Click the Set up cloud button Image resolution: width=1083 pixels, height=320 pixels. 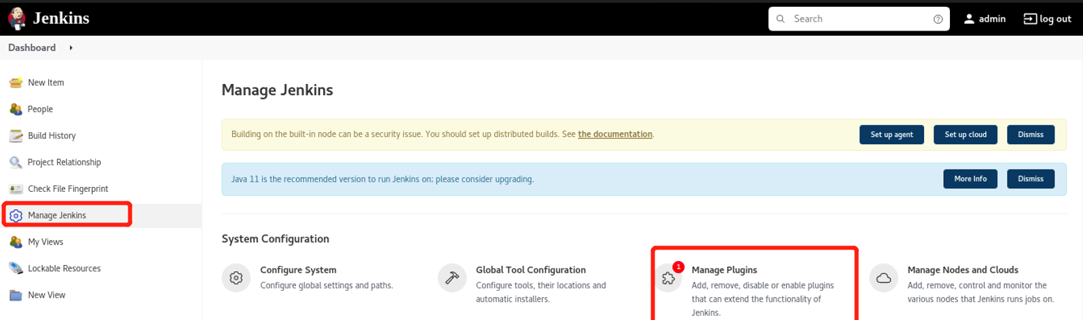(x=966, y=134)
